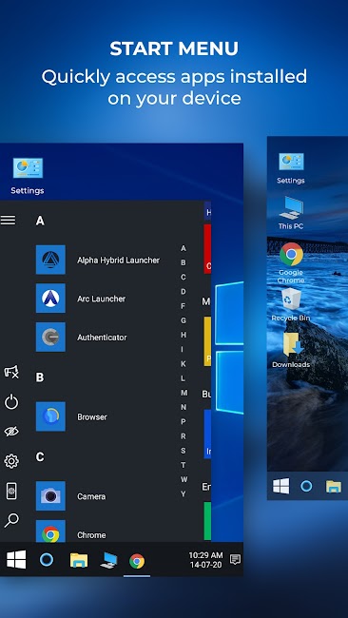Open the notification center icon
The image size is (348, 618).
235,559
